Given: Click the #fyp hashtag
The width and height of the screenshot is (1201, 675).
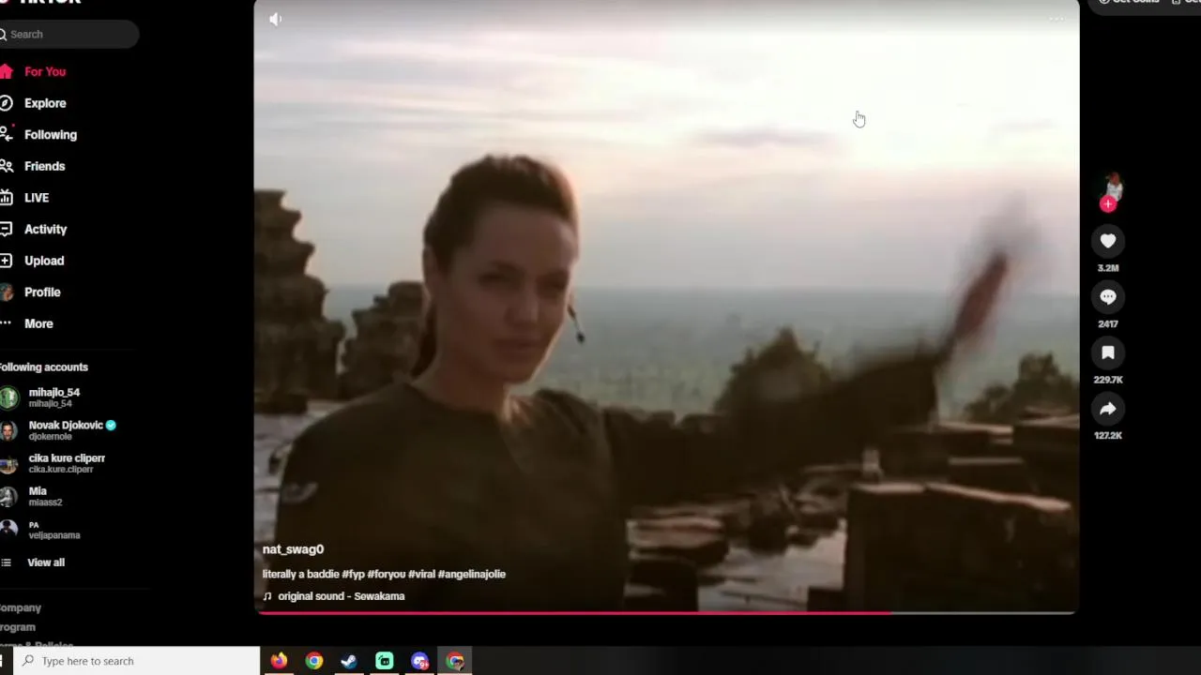Looking at the screenshot, I should 353,574.
